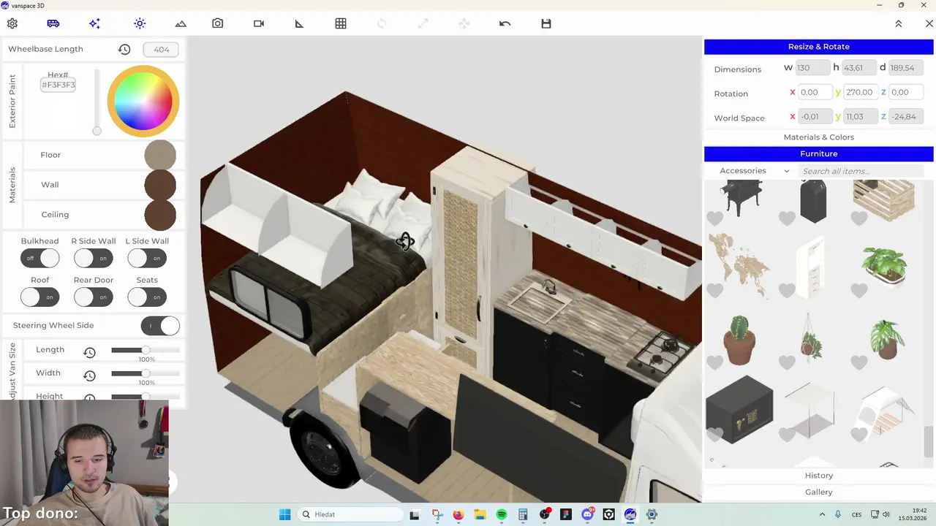Image resolution: width=936 pixels, height=526 pixels.
Task: Favorite the cactus pot item
Action: pyautogui.click(x=714, y=362)
